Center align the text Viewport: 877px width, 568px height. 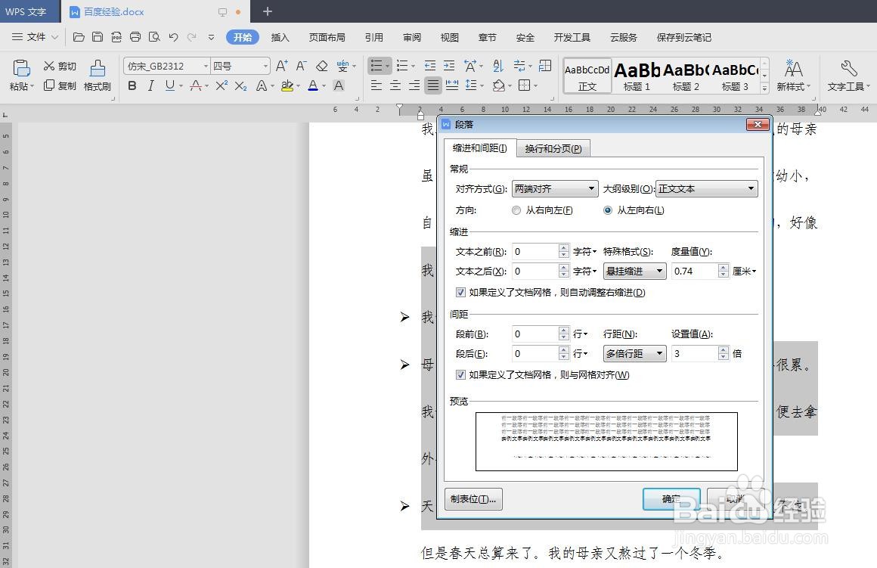pyautogui.click(x=395, y=85)
